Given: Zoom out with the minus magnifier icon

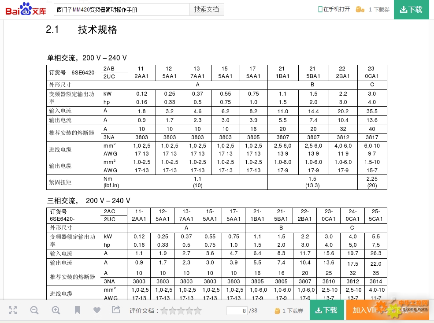Looking at the screenshot, I should tap(34, 310).
